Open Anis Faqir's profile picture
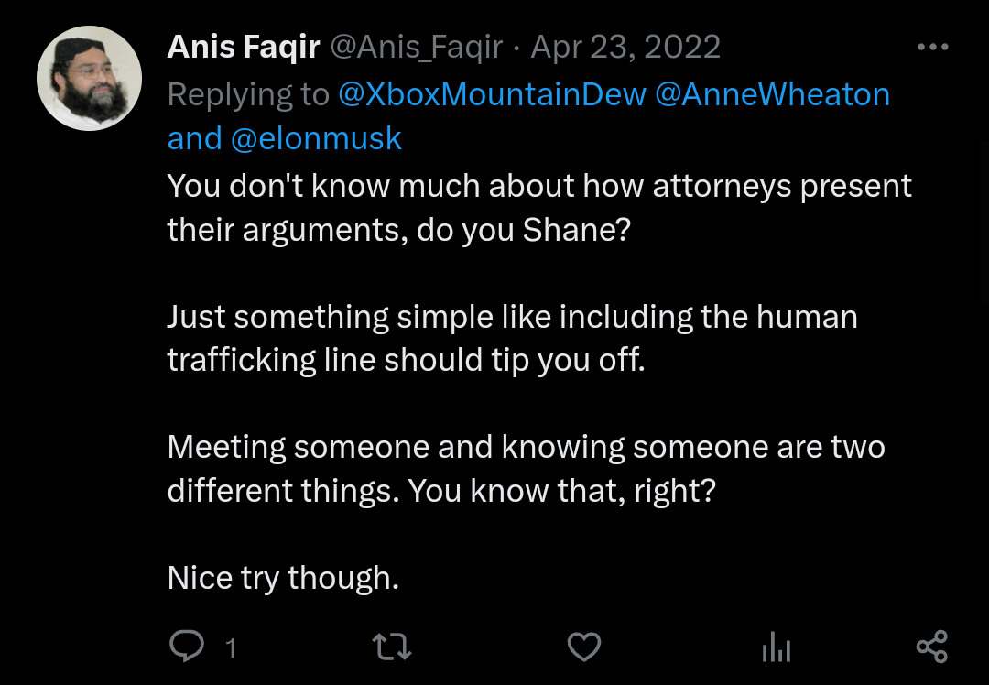989x685 pixels. tap(89, 78)
